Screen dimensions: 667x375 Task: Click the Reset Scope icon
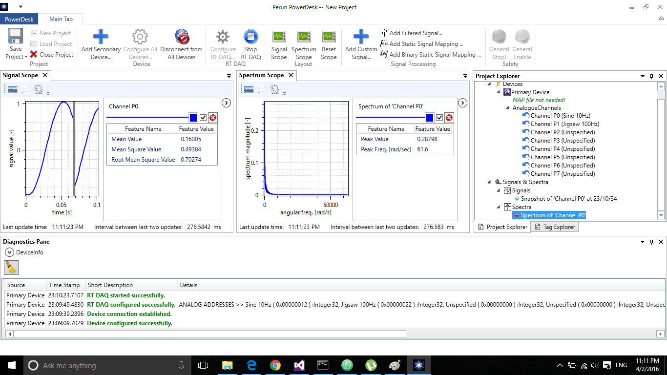[x=329, y=37]
